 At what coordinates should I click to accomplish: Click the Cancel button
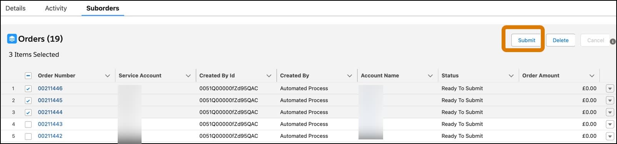(595, 40)
